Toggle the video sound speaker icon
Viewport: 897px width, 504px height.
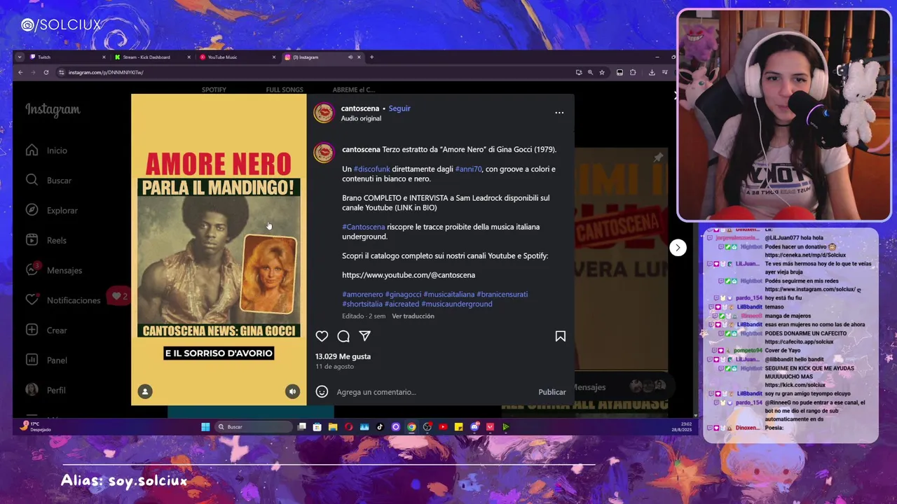[x=293, y=391]
